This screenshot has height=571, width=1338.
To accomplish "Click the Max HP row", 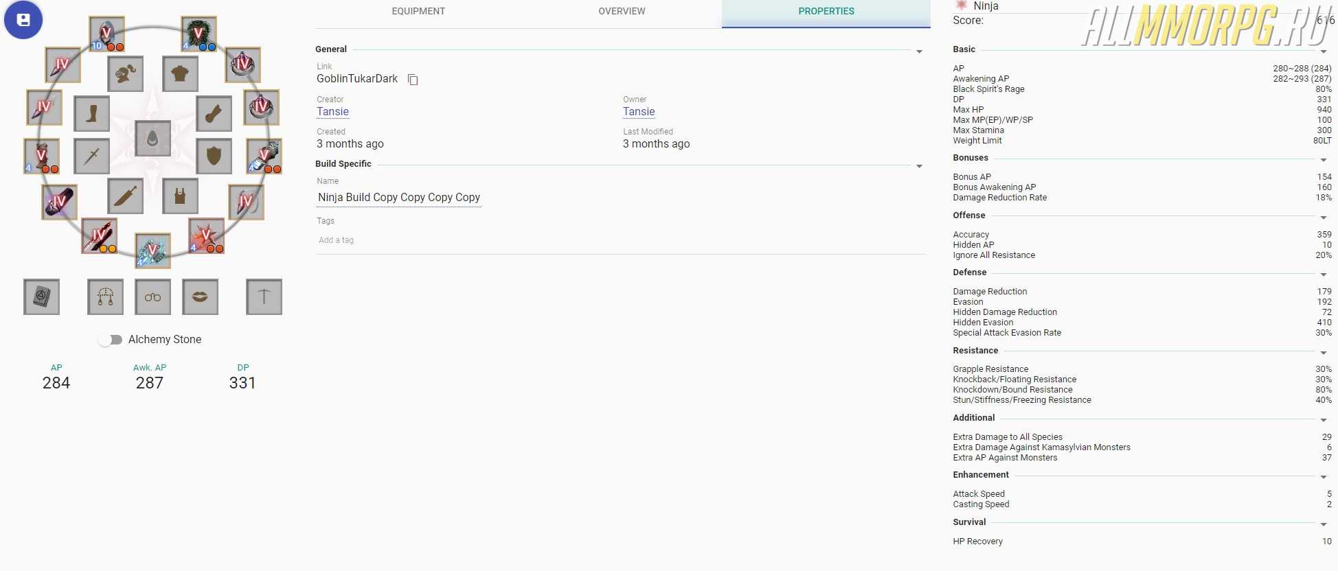I will (x=1142, y=110).
